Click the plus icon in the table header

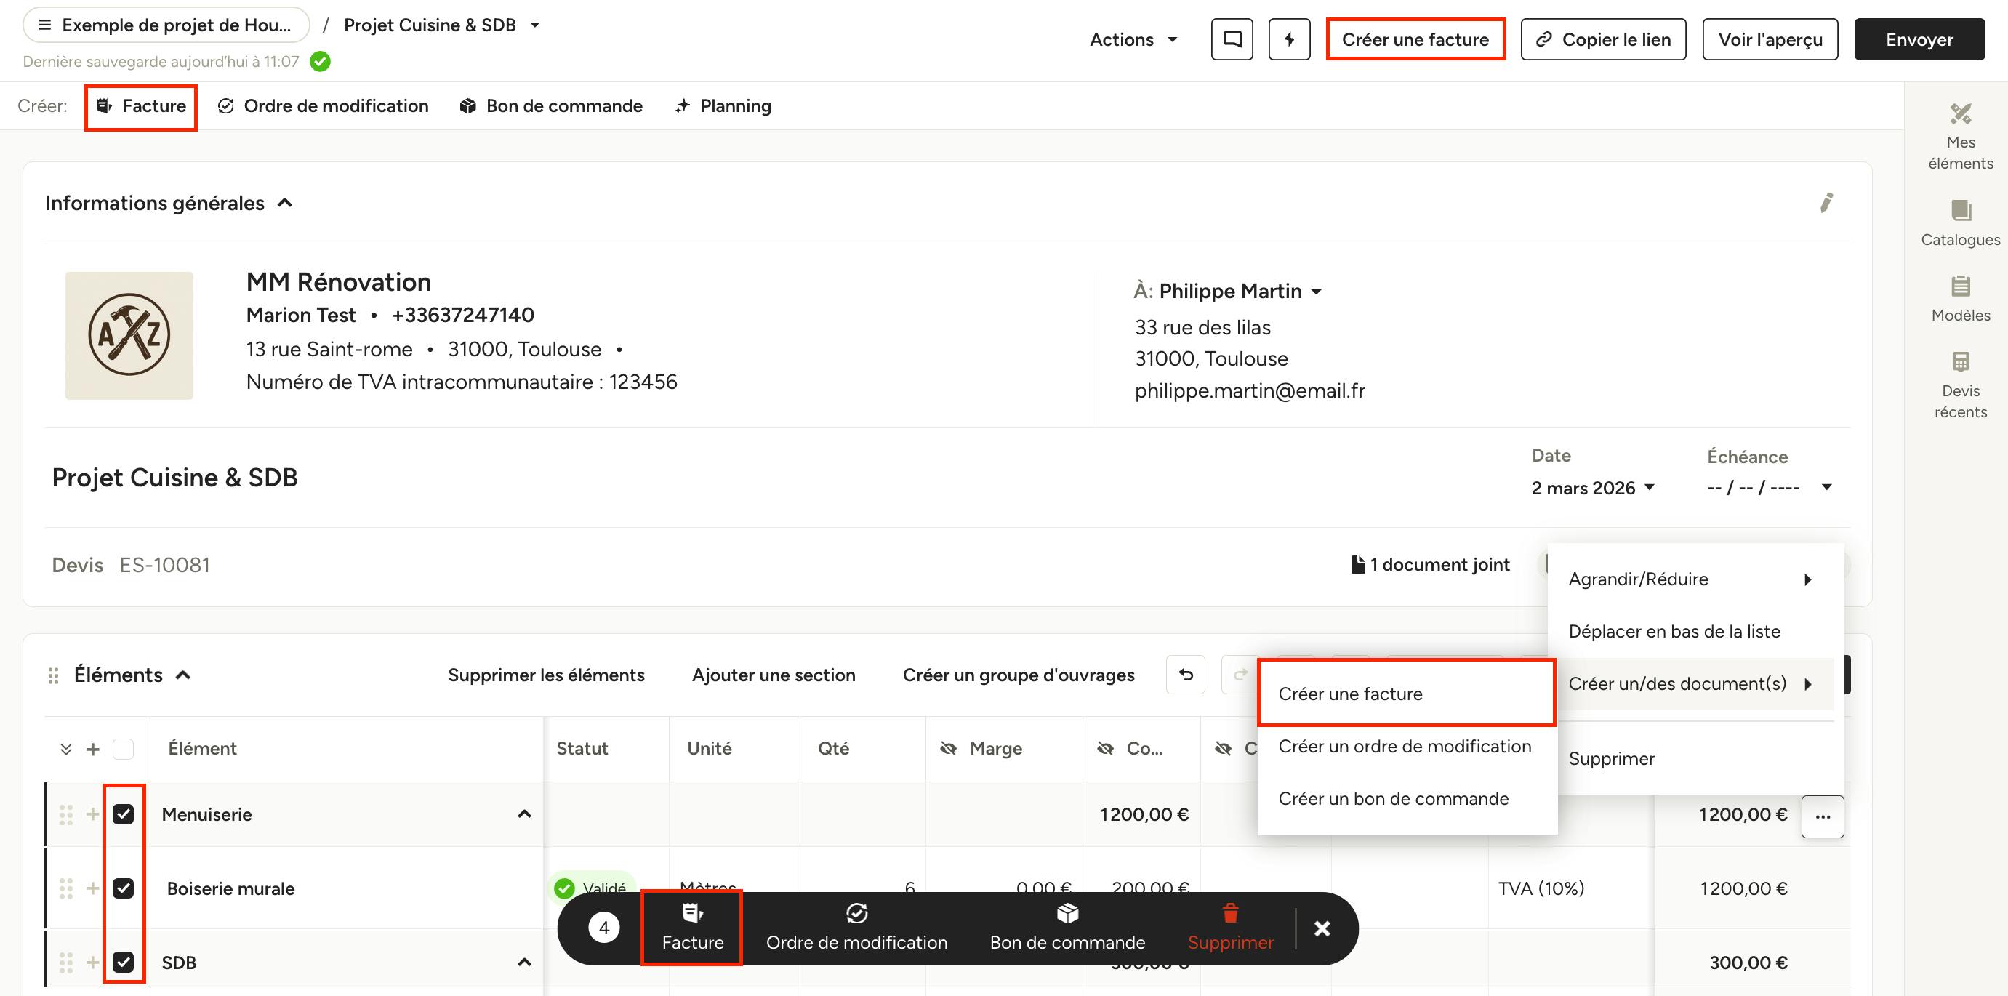click(93, 749)
